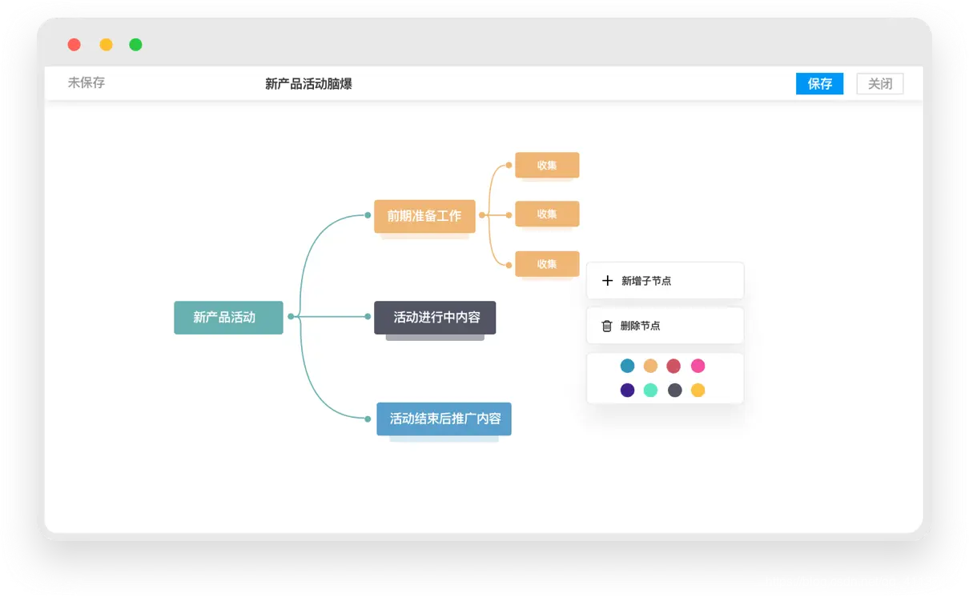Save the mind map with 保存 button
Image resolution: width=969 pixels, height=597 pixels.
click(819, 83)
